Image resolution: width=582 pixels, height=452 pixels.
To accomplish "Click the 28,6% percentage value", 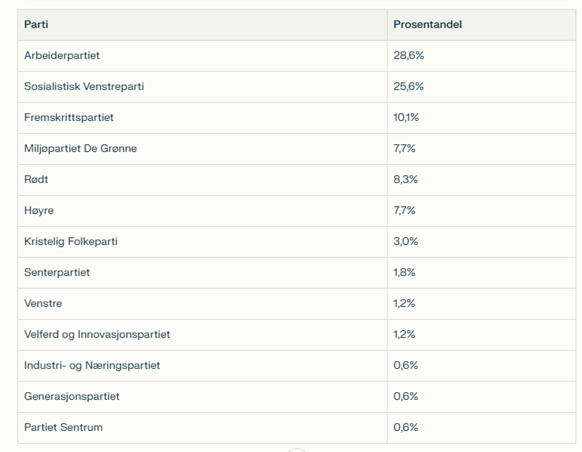I will (x=409, y=56).
